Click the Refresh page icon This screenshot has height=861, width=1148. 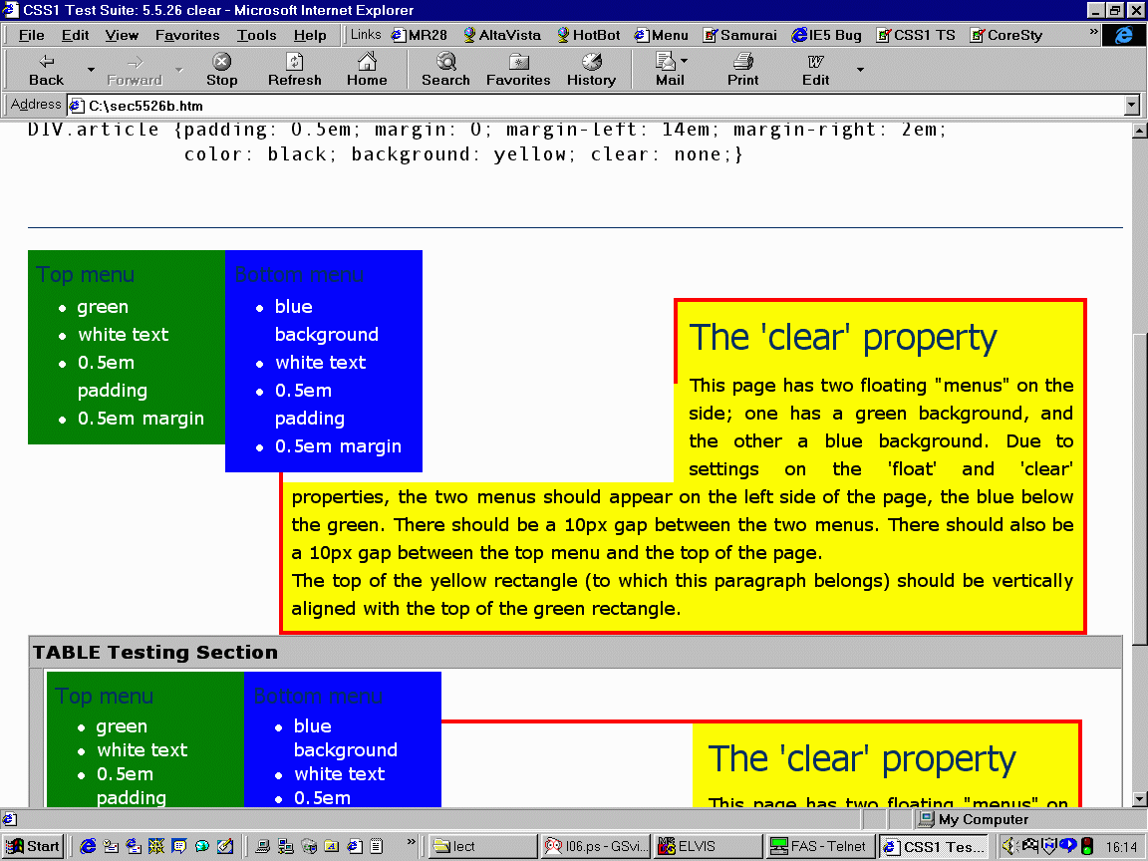[294, 62]
